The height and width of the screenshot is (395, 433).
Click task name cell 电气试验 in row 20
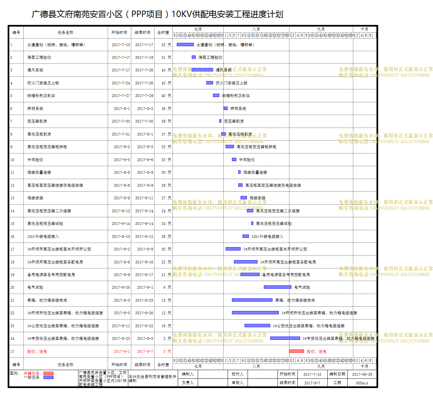[35, 287]
